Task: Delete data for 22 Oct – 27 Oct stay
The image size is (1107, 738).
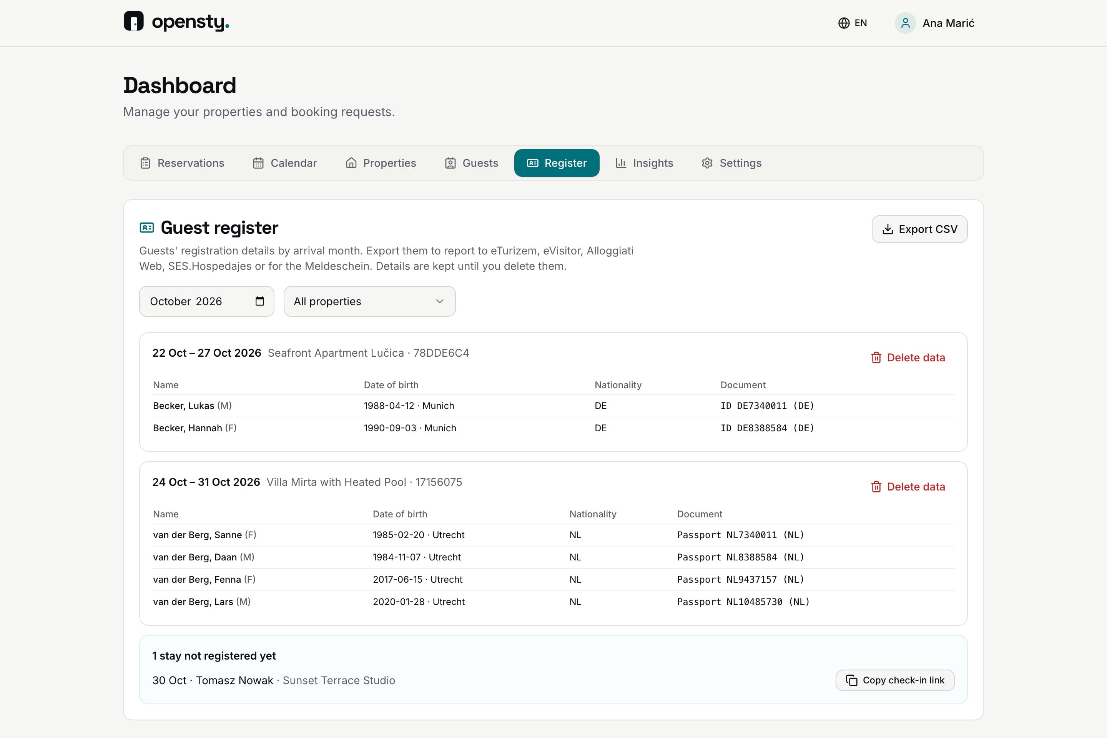Action: 908,358
